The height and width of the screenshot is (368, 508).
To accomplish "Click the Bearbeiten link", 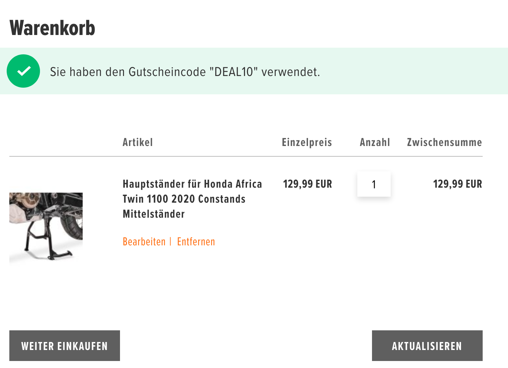I will [x=144, y=242].
